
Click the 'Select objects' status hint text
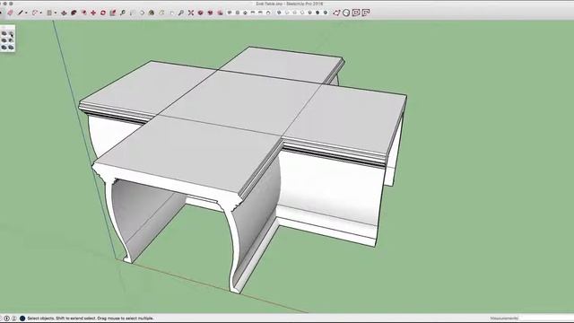point(91,319)
